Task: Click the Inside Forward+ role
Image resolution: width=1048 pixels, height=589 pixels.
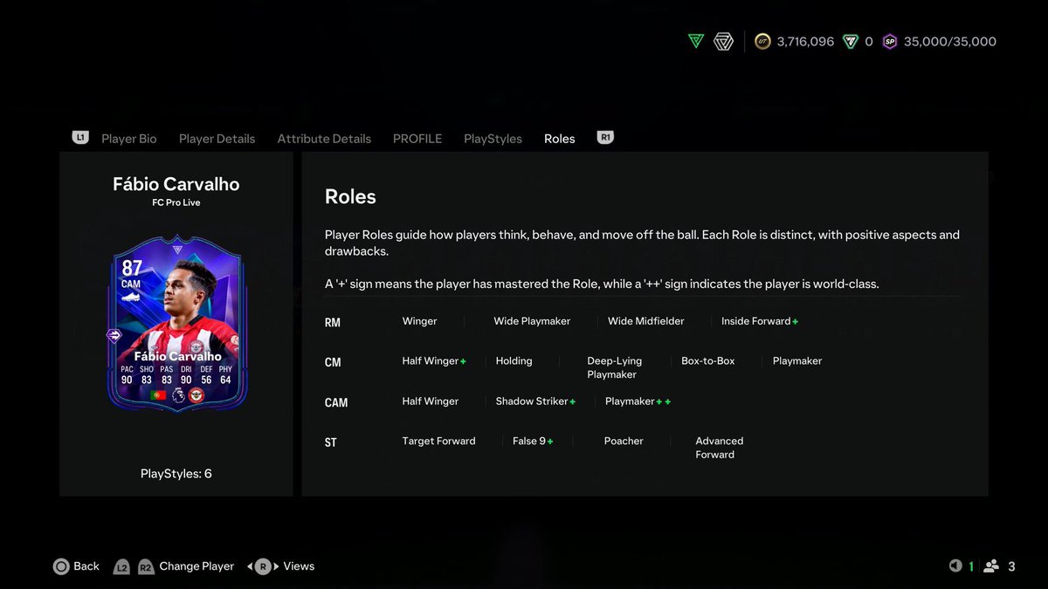Action: point(760,321)
